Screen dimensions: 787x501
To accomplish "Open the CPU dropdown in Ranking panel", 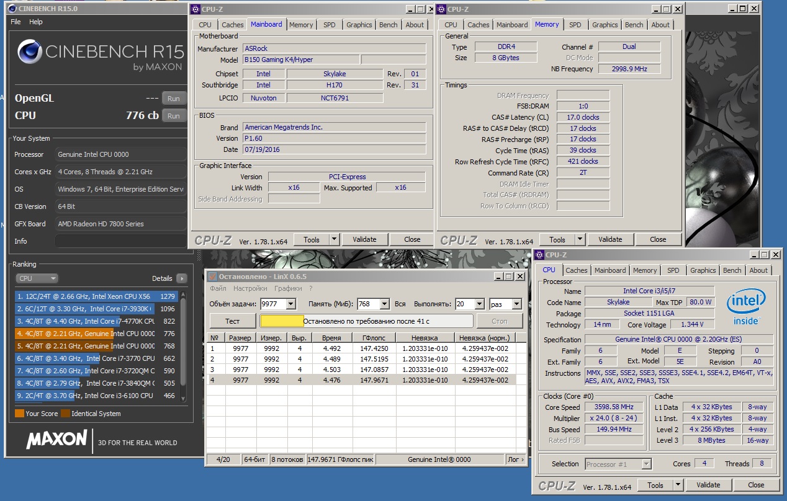I will 37,278.
